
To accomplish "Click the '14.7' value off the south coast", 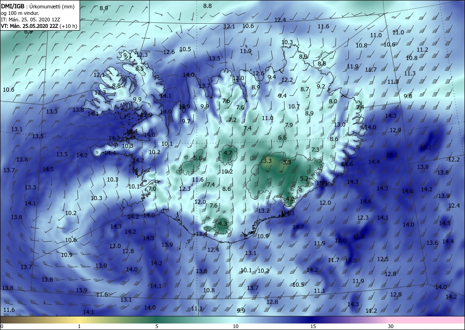I will (x=298, y=227).
